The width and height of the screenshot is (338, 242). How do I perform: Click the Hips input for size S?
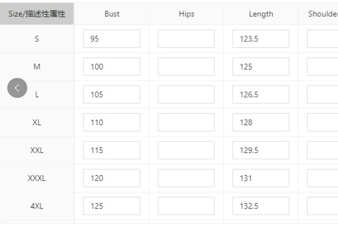pos(186,39)
